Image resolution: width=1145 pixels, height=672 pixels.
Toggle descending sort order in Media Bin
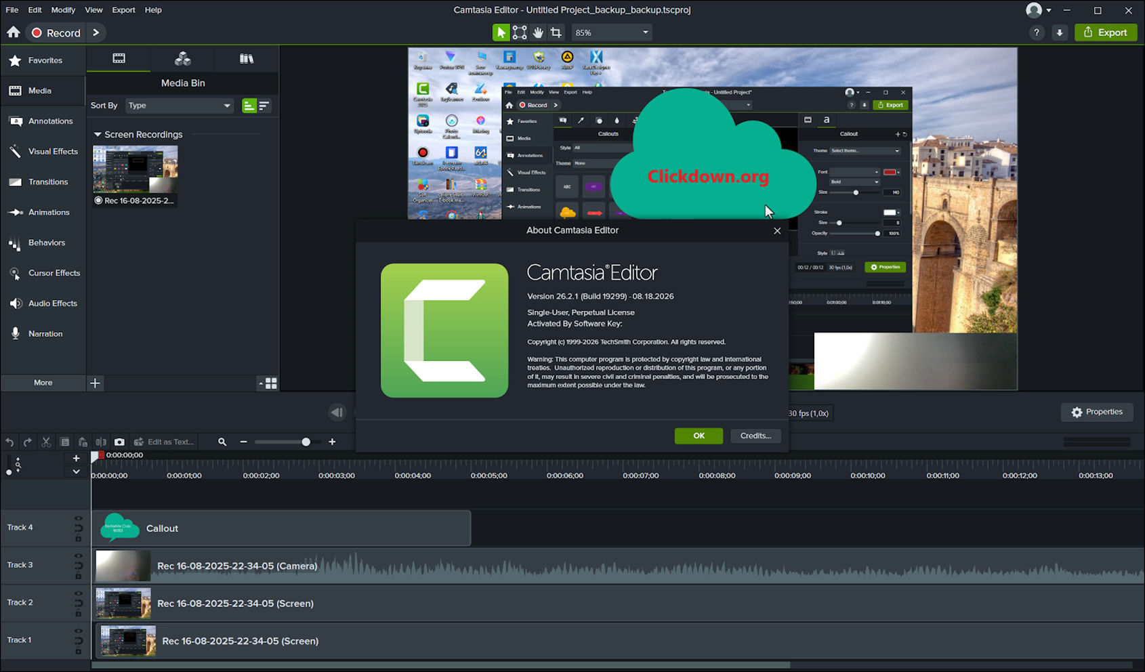[264, 106]
